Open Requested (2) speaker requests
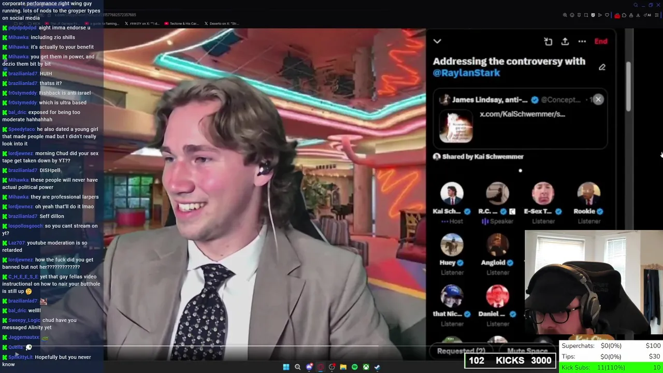Screen dimensions: 663x373 coord(461,351)
